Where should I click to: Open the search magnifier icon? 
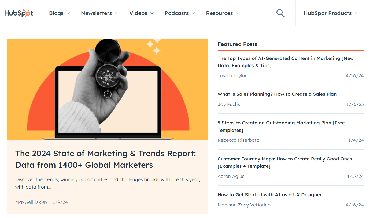280,13
